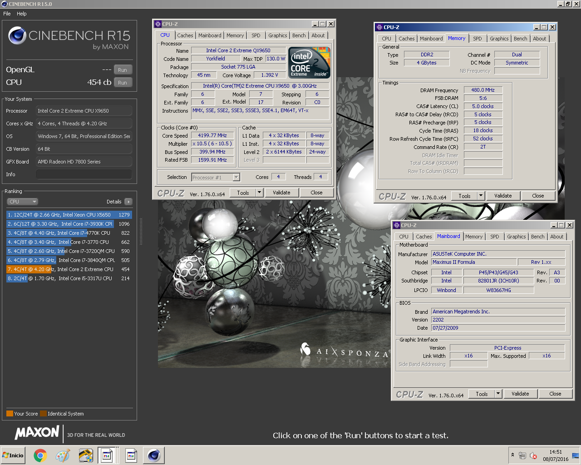Click the BIOS date 07/27/2009
The width and height of the screenshot is (581, 465).
[498, 328]
